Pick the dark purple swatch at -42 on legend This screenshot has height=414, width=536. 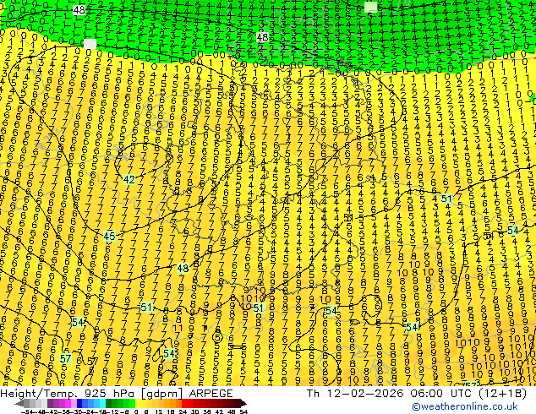click(x=50, y=403)
